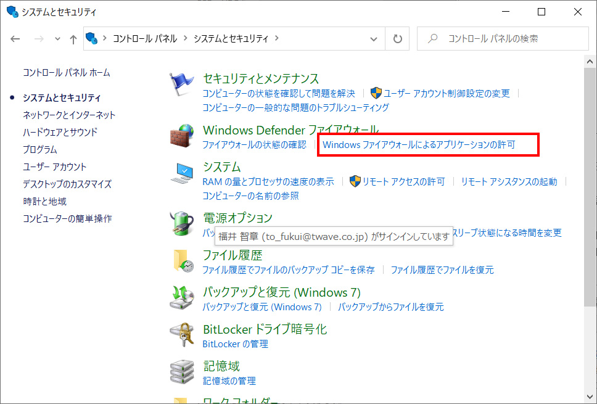The width and height of the screenshot is (597, 404).
Task: Expand chevron after コントロール パネル breadcrumb
Action: pyautogui.click(x=186, y=38)
